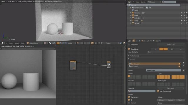Screen dimensions: 188x105
Task: Click the Direct diffuse pass button
Action: 161,100
